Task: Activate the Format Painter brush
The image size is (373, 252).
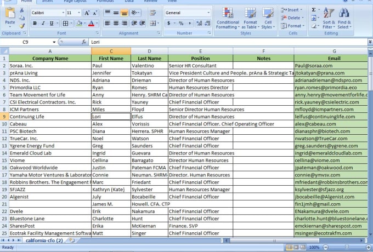Action: click(22, 26)
